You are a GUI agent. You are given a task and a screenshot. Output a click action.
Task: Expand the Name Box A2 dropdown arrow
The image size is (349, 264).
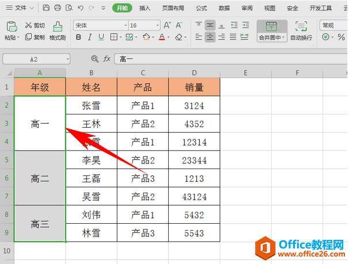[x=67, y=59]
